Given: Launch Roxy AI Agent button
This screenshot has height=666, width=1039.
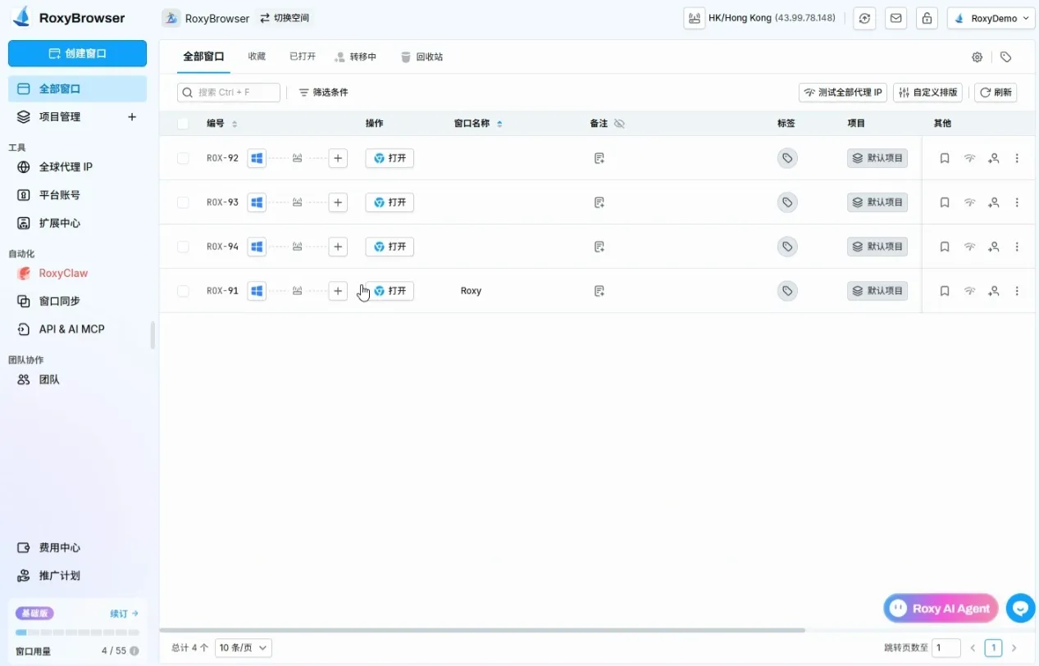Looking at the screenshot, I should point(941,608).
